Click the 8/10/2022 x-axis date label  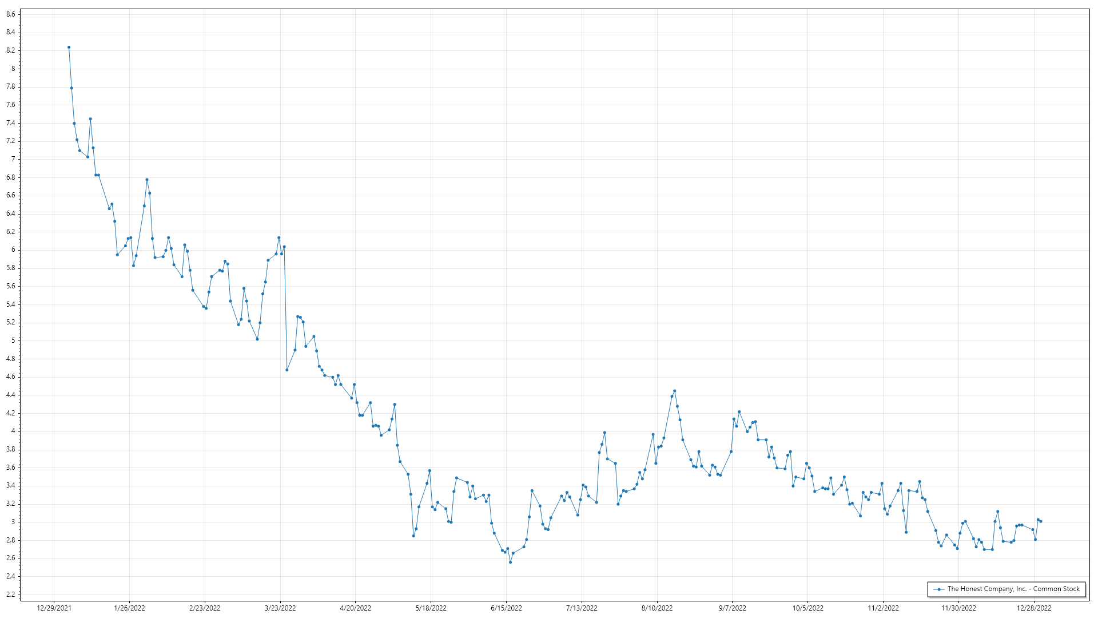(x=657, y=608)
